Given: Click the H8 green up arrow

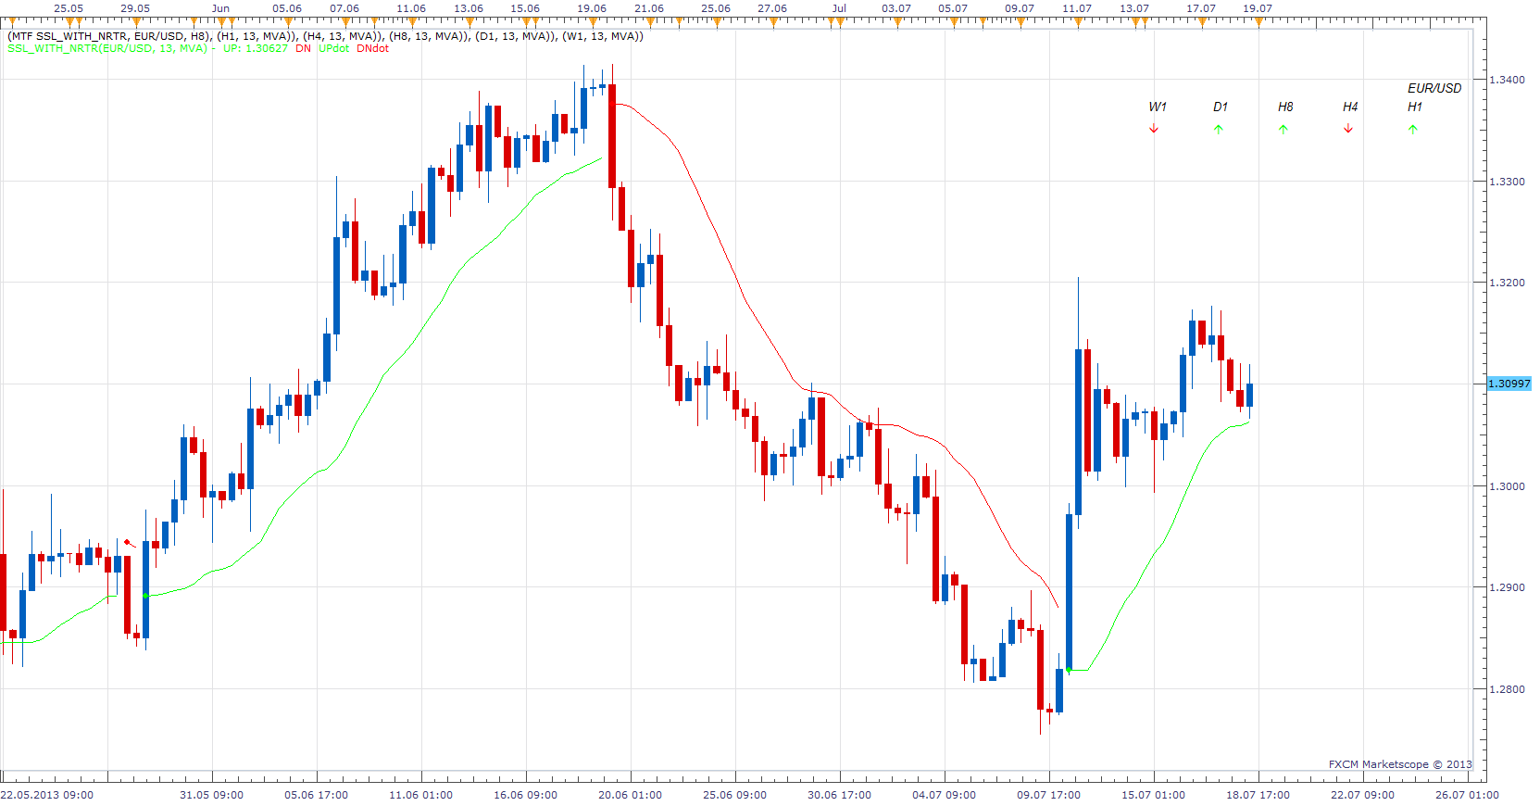Looking at the screenshot, I should 1283,129.
